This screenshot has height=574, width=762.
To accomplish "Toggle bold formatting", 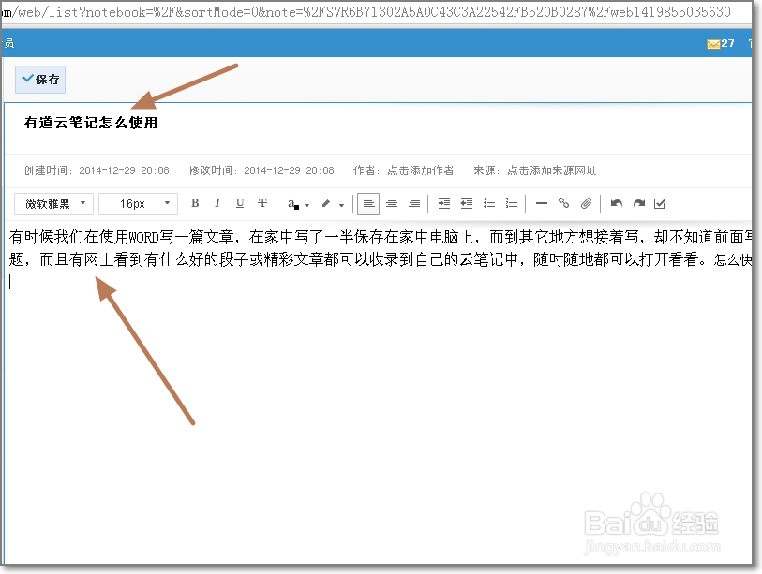I will pyautogui.click(x=195, y=203).
